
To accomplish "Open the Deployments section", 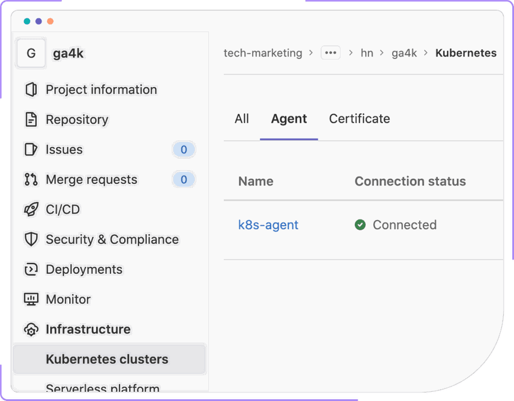I will point(84,269).
